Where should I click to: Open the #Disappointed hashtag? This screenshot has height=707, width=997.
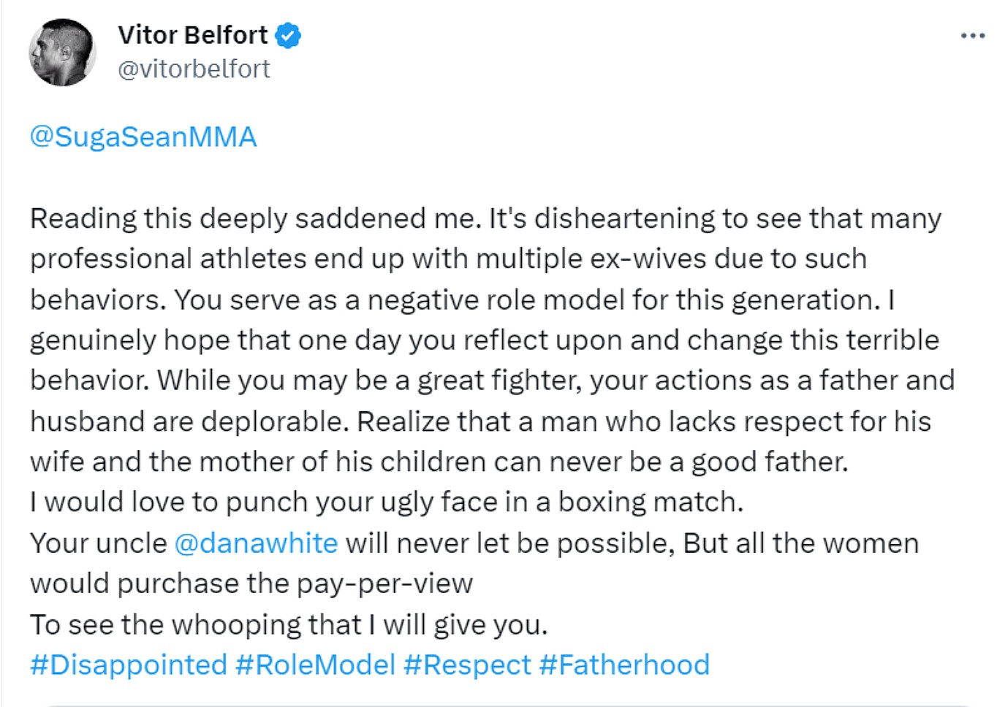[129, 665]
